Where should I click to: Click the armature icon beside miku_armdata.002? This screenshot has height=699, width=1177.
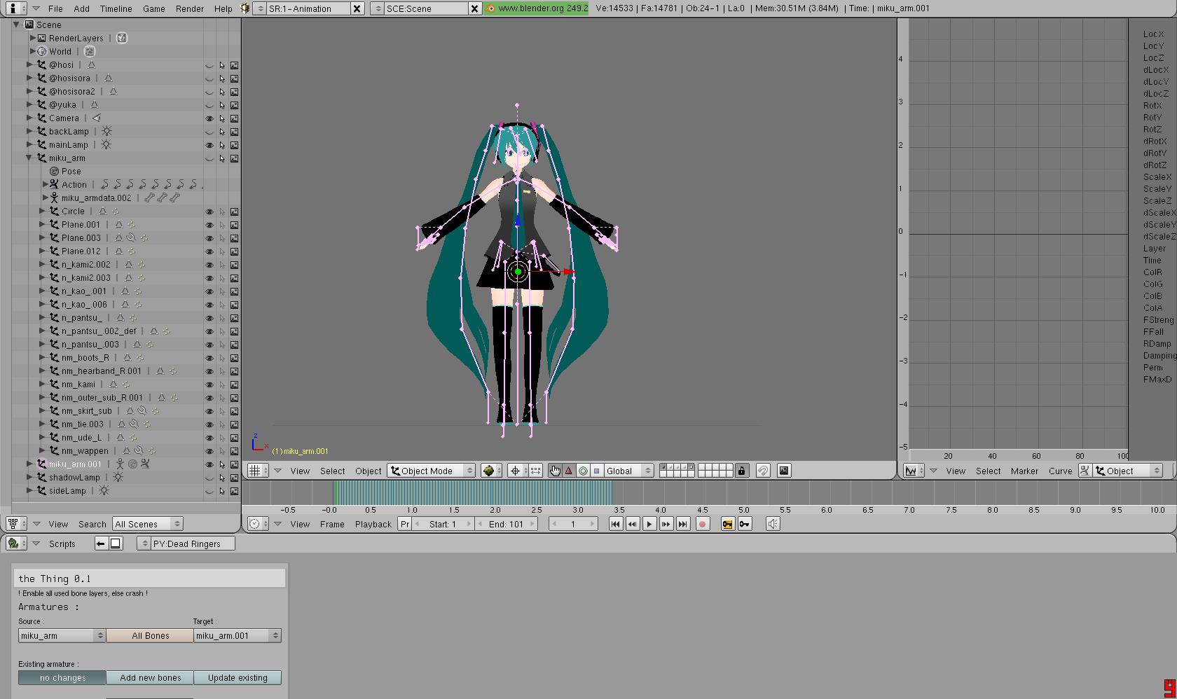point(54,198)
